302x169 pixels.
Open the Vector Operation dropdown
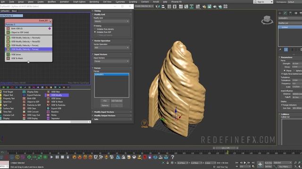[x=111, y=47]
